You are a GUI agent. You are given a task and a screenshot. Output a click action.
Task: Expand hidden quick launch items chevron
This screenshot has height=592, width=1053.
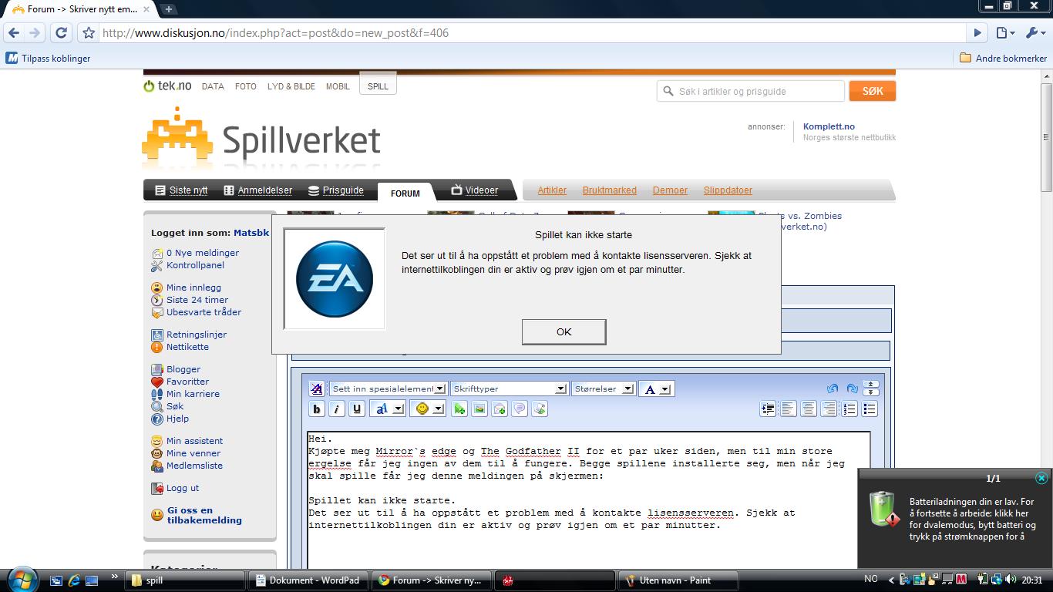click(116, 576)
